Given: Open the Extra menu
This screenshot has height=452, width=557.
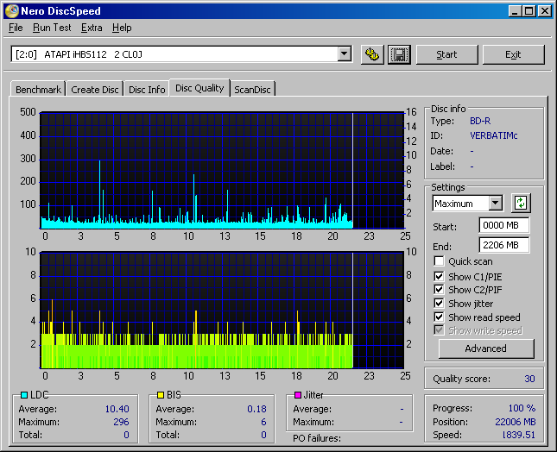Looking at the screenshot, I should (x=92, y=28).
